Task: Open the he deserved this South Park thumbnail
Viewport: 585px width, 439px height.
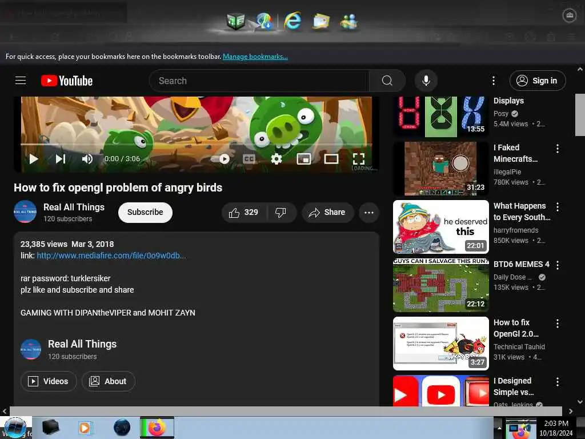Action: [x=440, y=227]
